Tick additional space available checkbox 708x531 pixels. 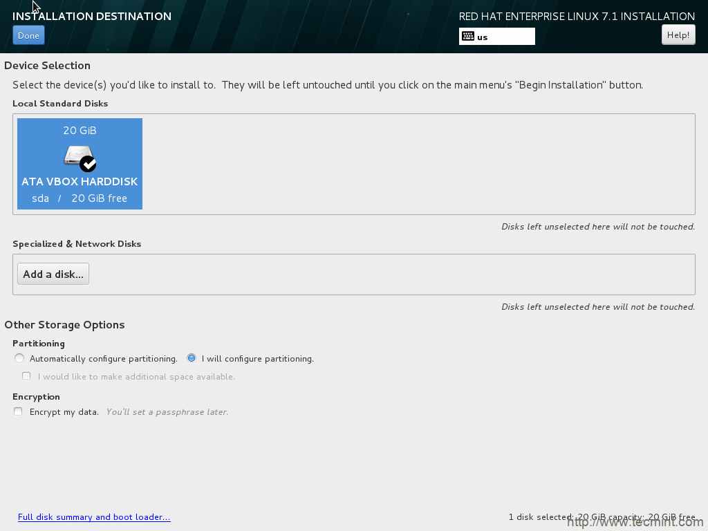26,376
